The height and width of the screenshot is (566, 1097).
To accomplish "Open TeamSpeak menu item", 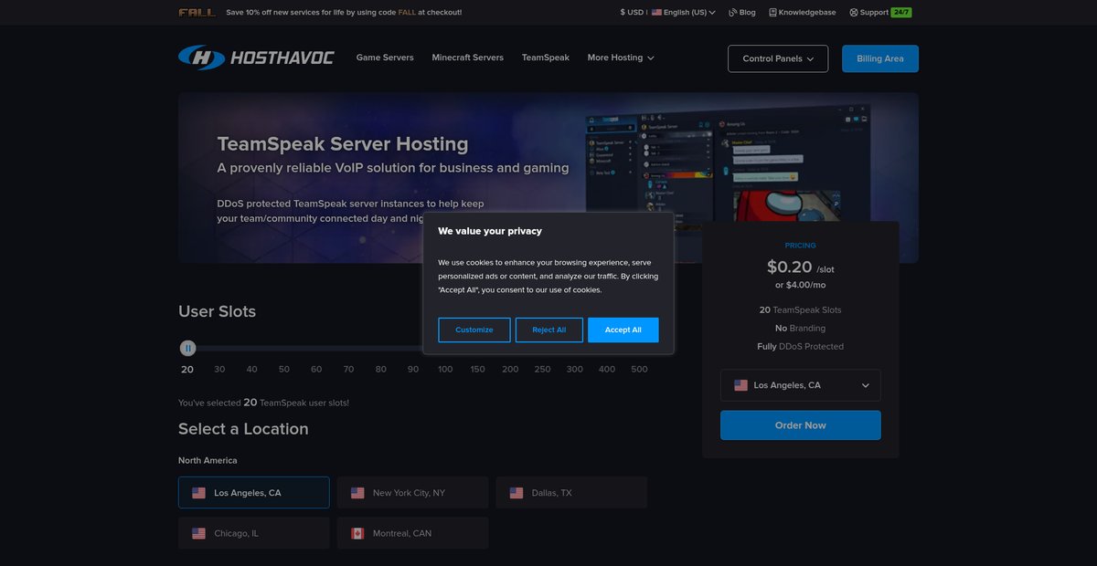I will click(546, 58).
